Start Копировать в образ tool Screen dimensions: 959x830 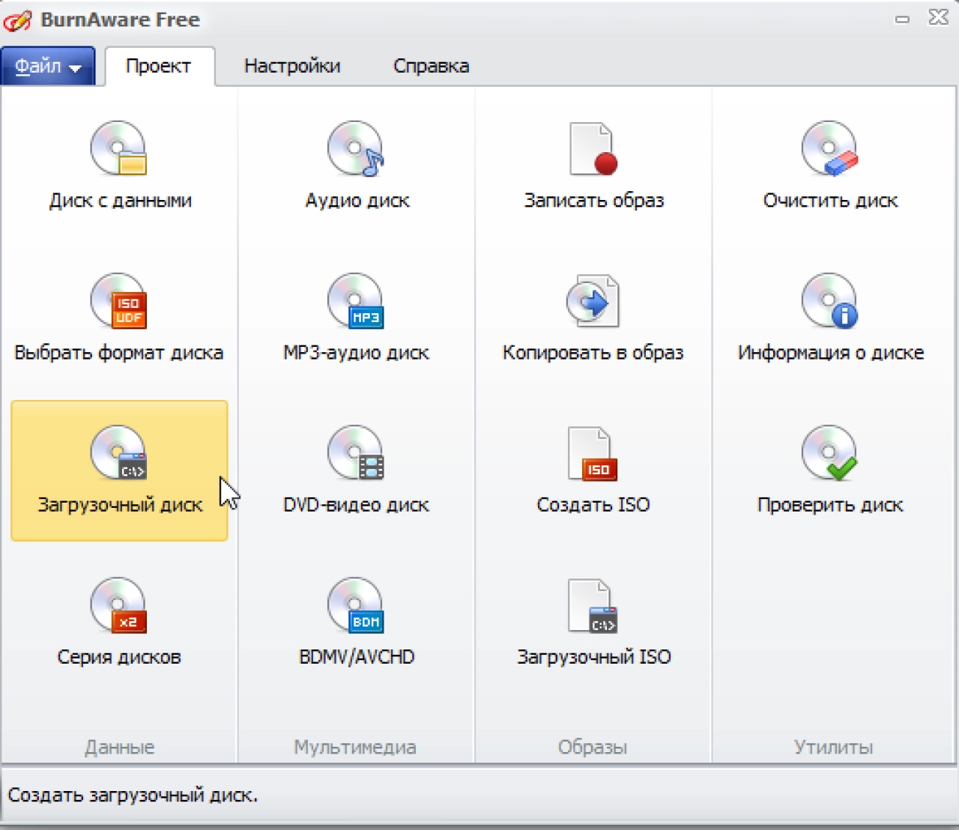[x=593, y=318]
